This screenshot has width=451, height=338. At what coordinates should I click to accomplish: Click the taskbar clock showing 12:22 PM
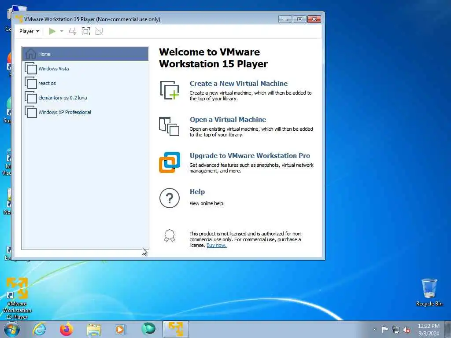[429, 330]
